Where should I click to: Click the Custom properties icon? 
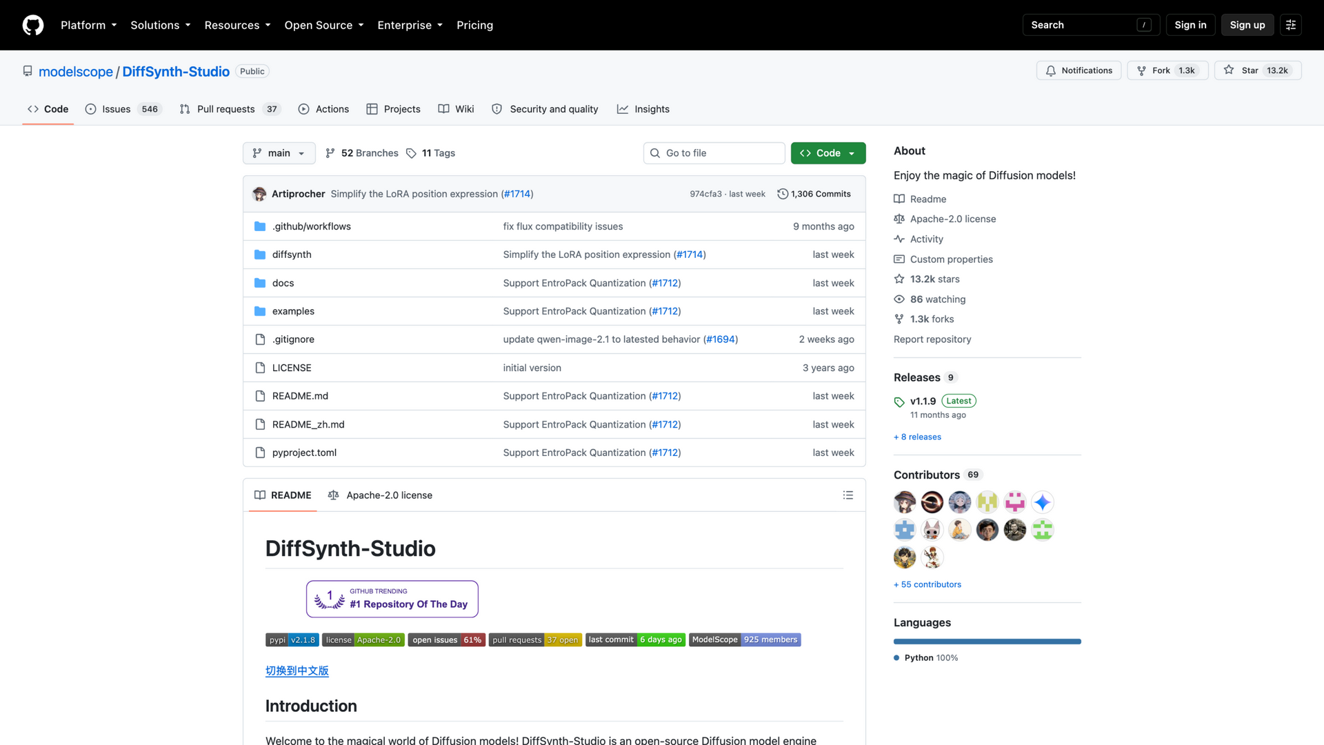click(x=899, y=259)
